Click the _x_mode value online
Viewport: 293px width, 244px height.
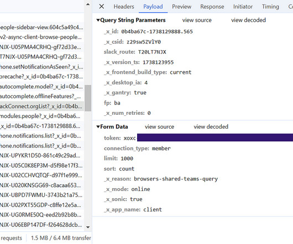140,189
